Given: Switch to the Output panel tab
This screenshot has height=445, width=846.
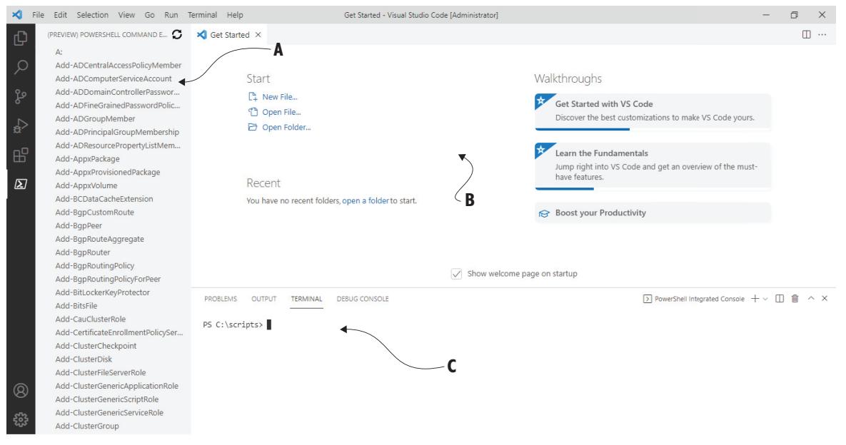Looking at the screenshot, I should pyautogui.click(x=264, y=299).
